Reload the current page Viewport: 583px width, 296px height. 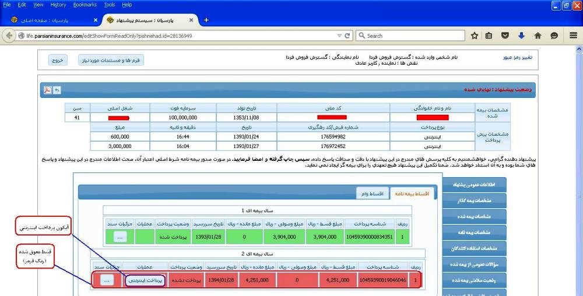(x=347, y=36)
